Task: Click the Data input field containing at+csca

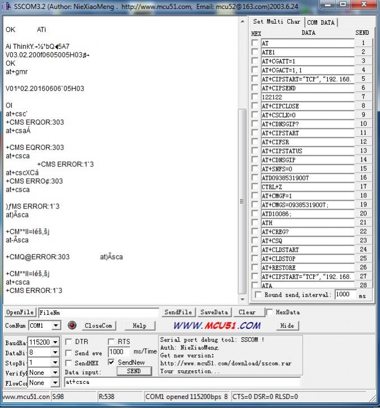Action: click(180, 382)
